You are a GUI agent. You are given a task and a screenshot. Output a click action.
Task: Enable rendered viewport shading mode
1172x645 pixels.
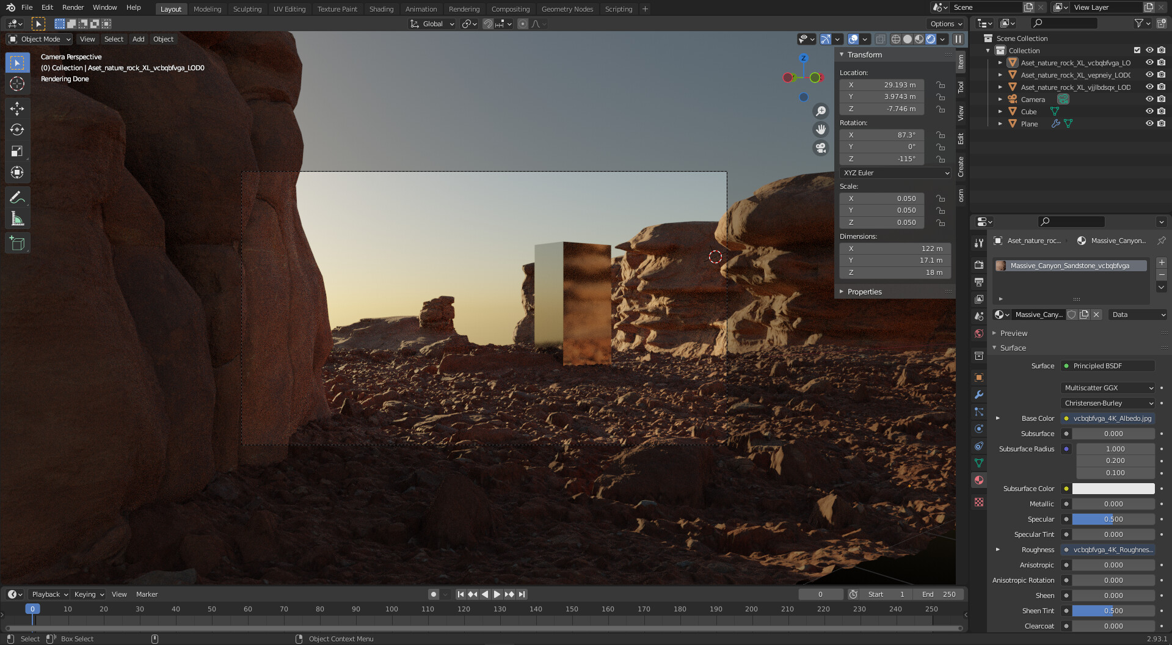pyautogui.click(x=930, y=38)
